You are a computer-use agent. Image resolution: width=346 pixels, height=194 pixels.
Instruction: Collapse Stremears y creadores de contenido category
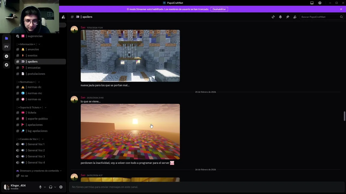[39, 171]
